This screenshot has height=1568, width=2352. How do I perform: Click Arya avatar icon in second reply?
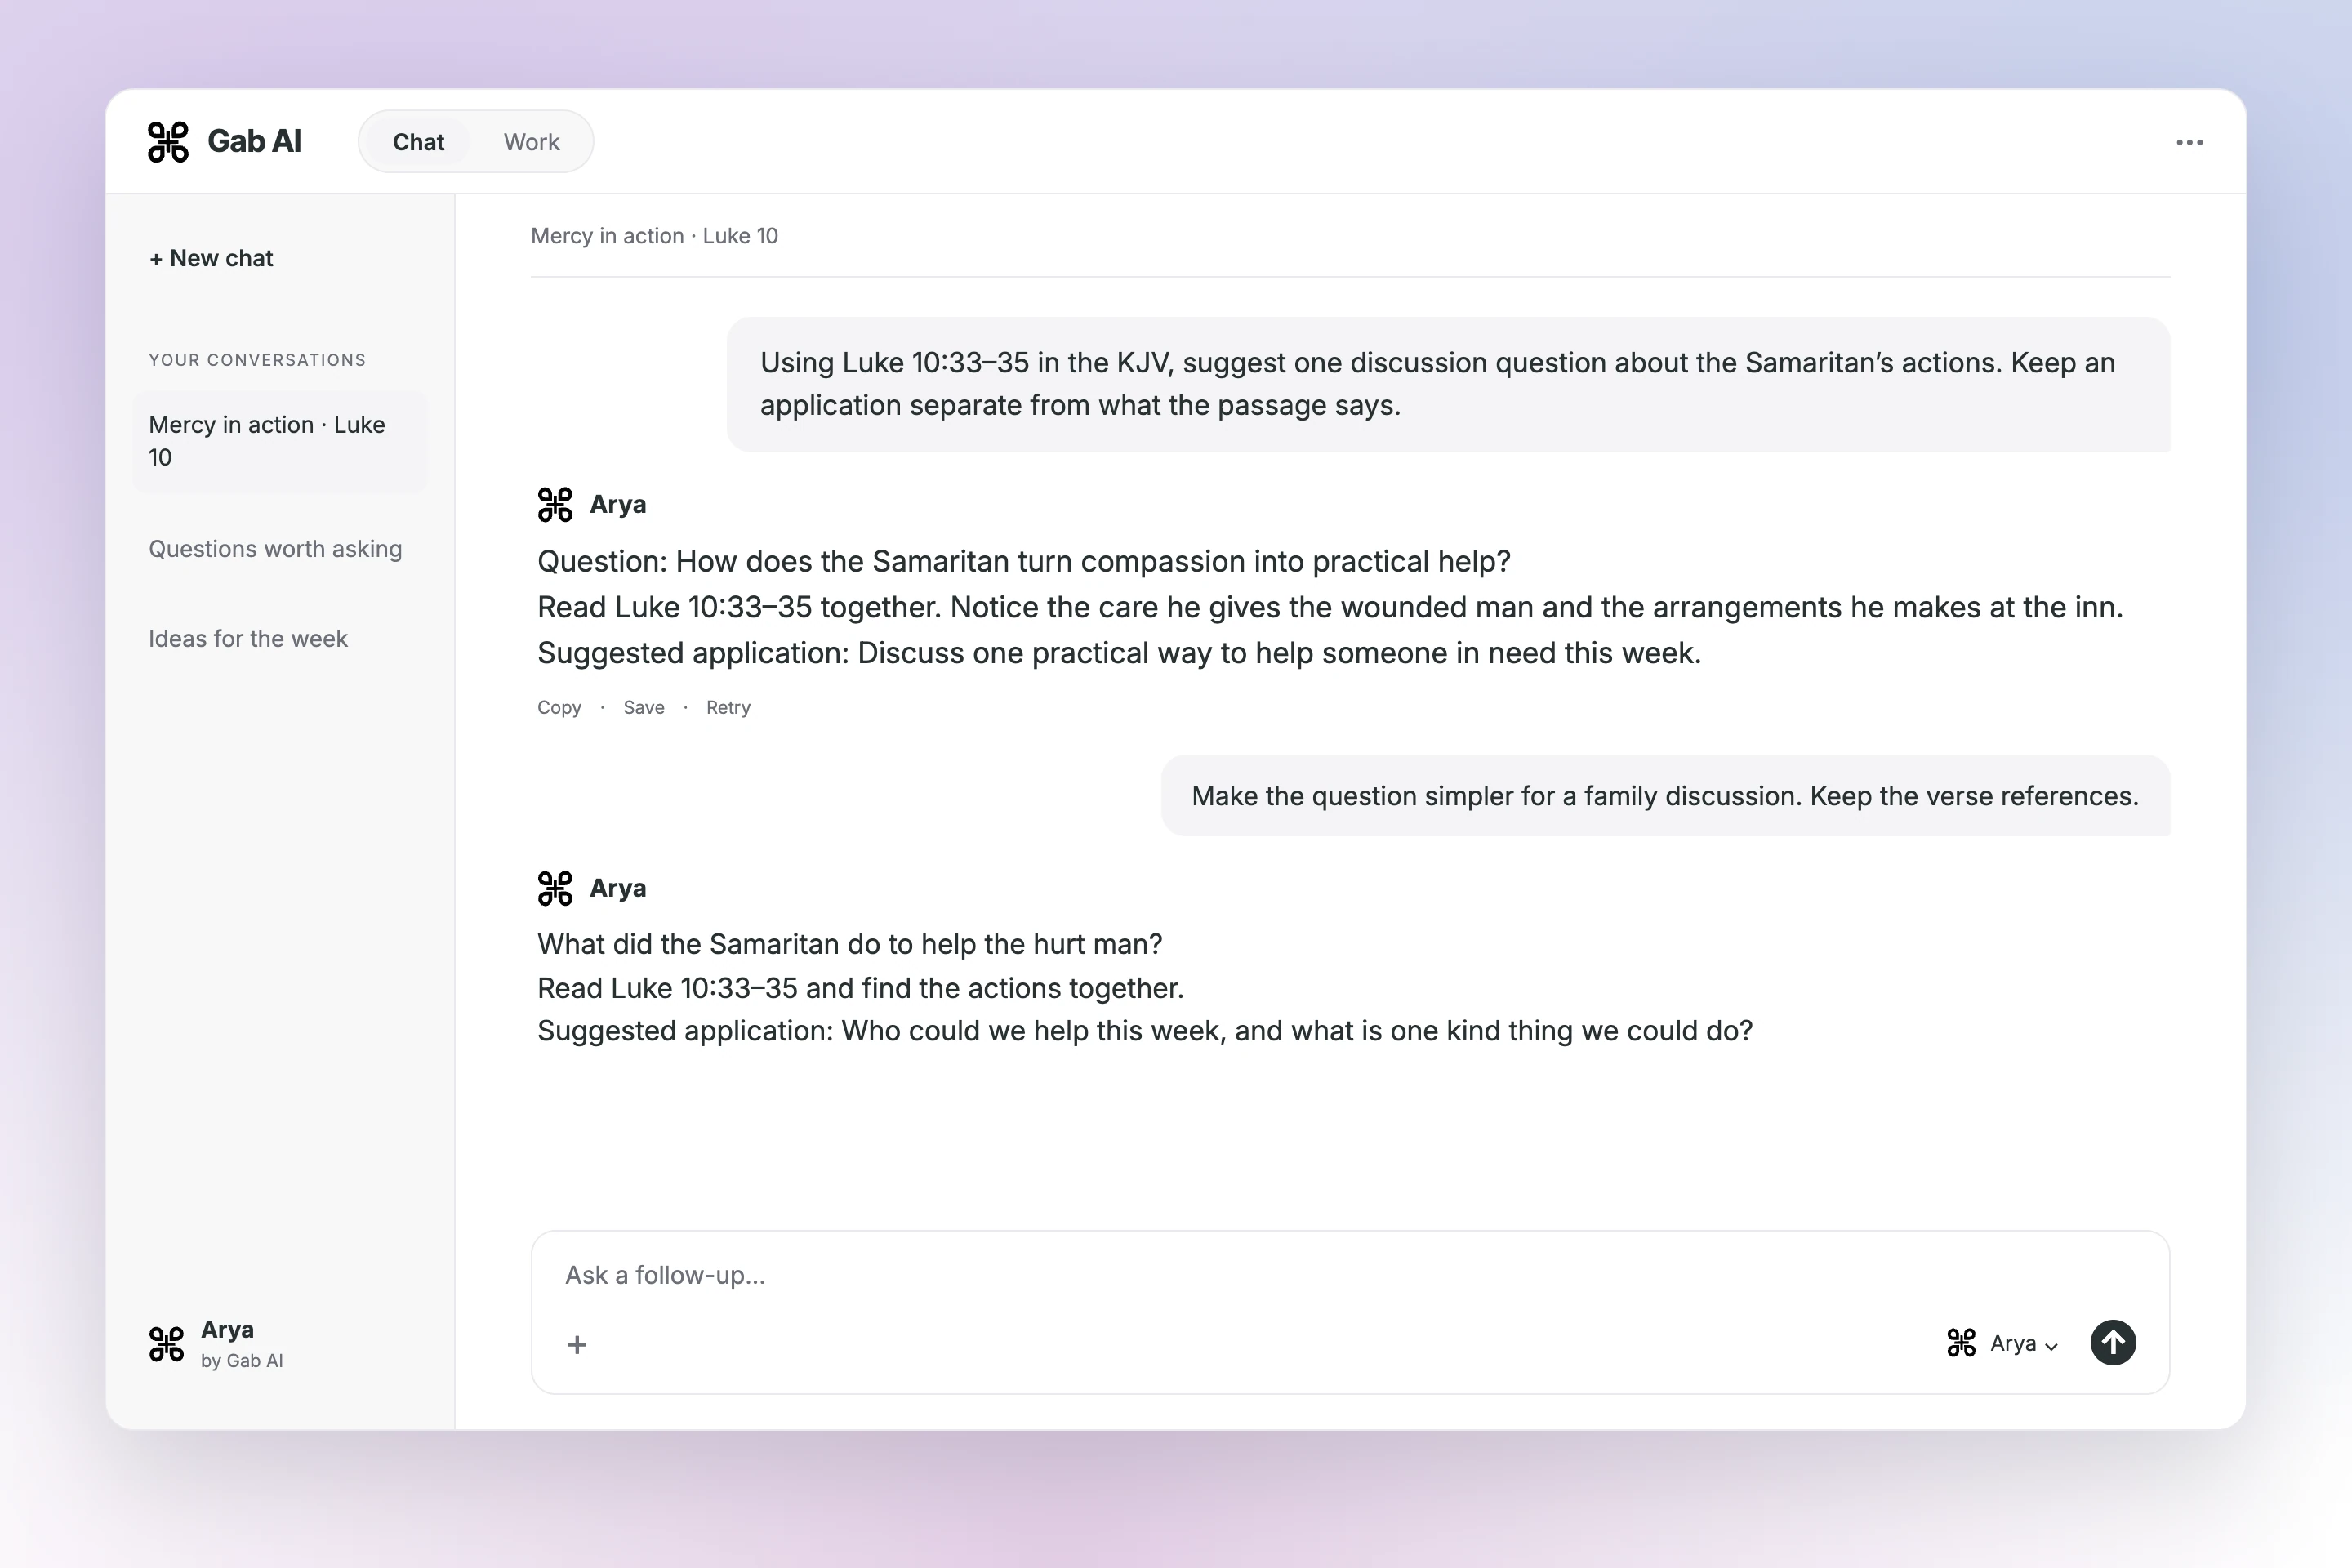coord(555,888)
